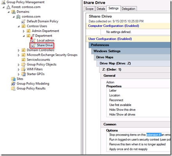Expand the Starter GPOs node
This screenshot has height=156, width=172.
click(19, 74)
